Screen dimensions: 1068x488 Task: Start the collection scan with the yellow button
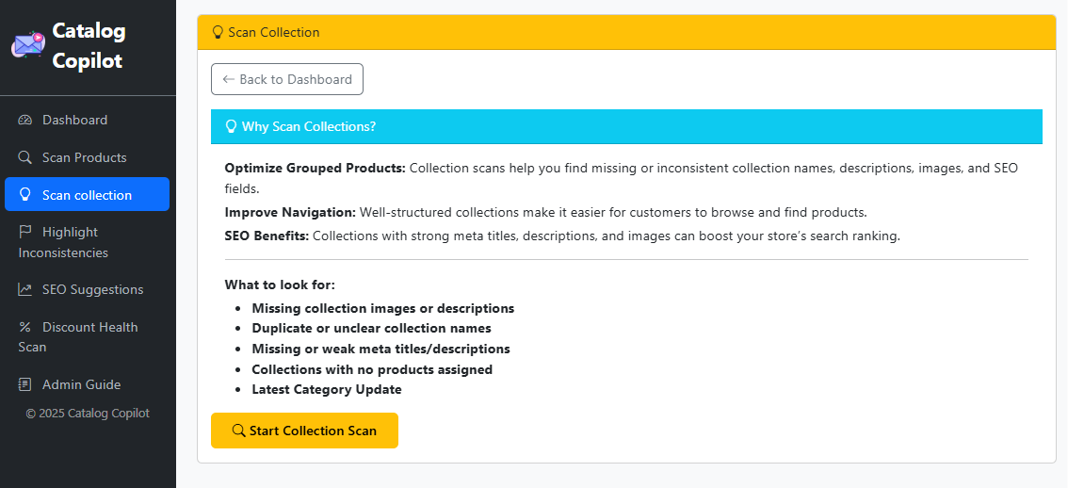(304, 431)
